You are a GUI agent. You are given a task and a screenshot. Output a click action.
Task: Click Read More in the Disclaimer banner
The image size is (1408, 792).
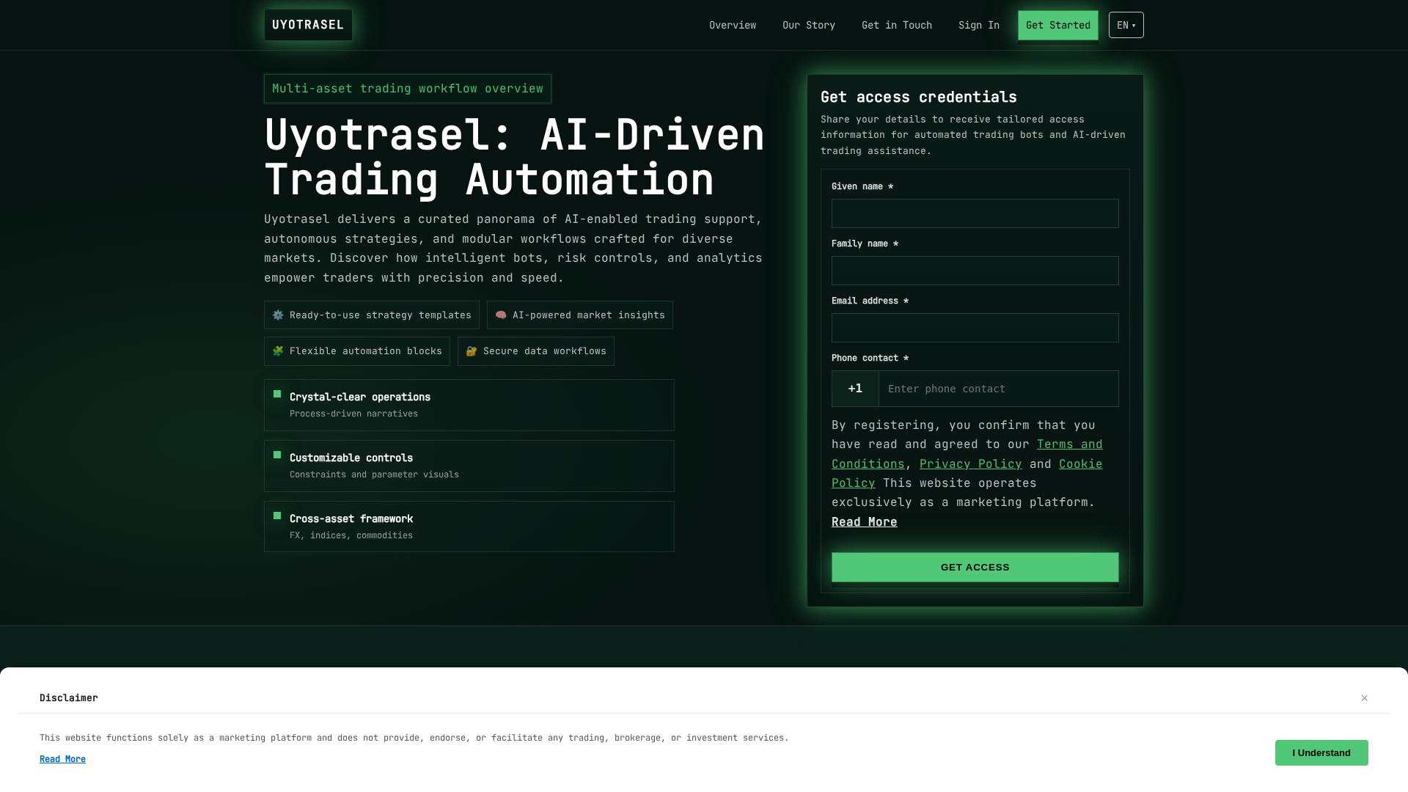(x=62, y=759)
